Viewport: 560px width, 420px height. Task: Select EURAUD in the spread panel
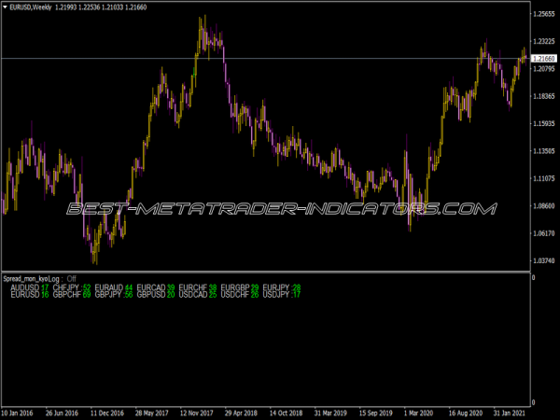108,287
